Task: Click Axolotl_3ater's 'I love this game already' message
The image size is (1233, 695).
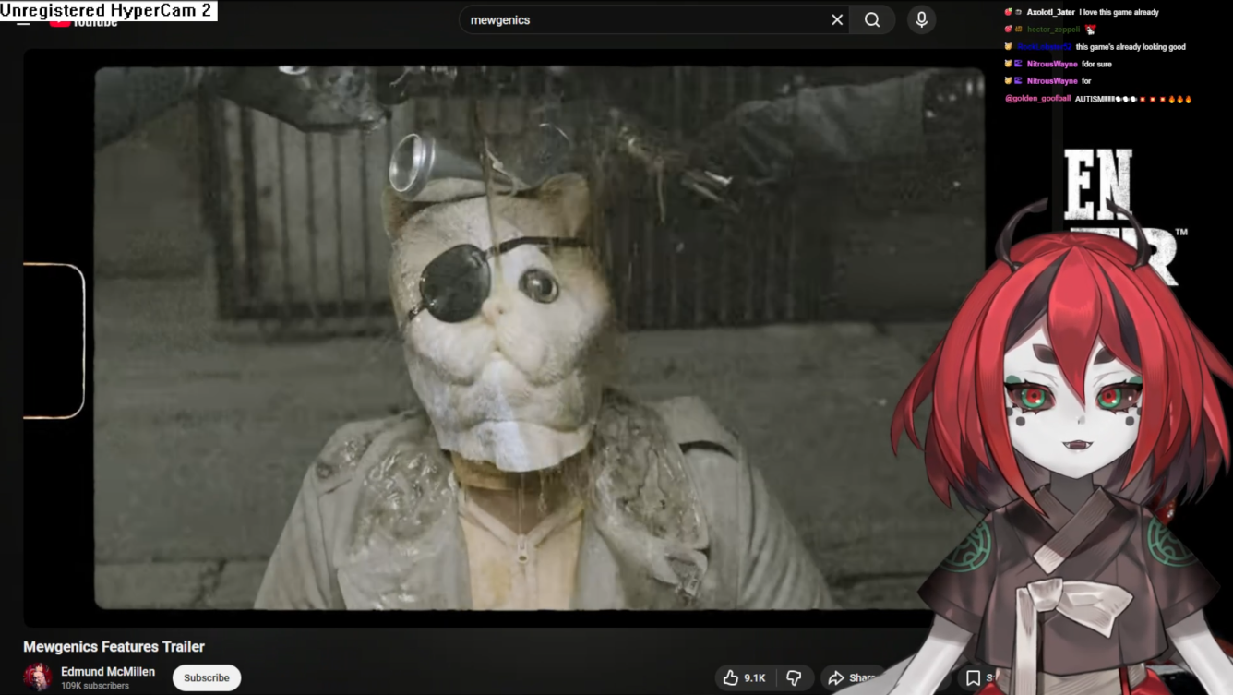Action: pos(1119,12)
